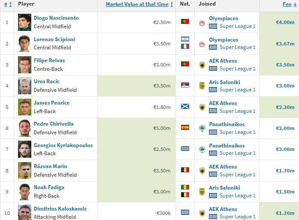This screenshot has height=220, width=299.
Task: Click the Scotland flag for James Penrice
Action: [x=185, y=106]
